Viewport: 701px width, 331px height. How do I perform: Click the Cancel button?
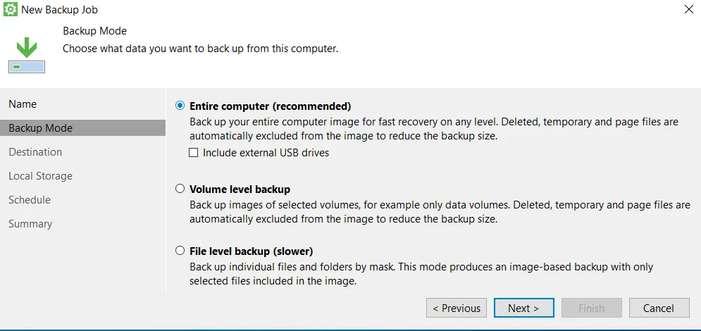[659, 308]
